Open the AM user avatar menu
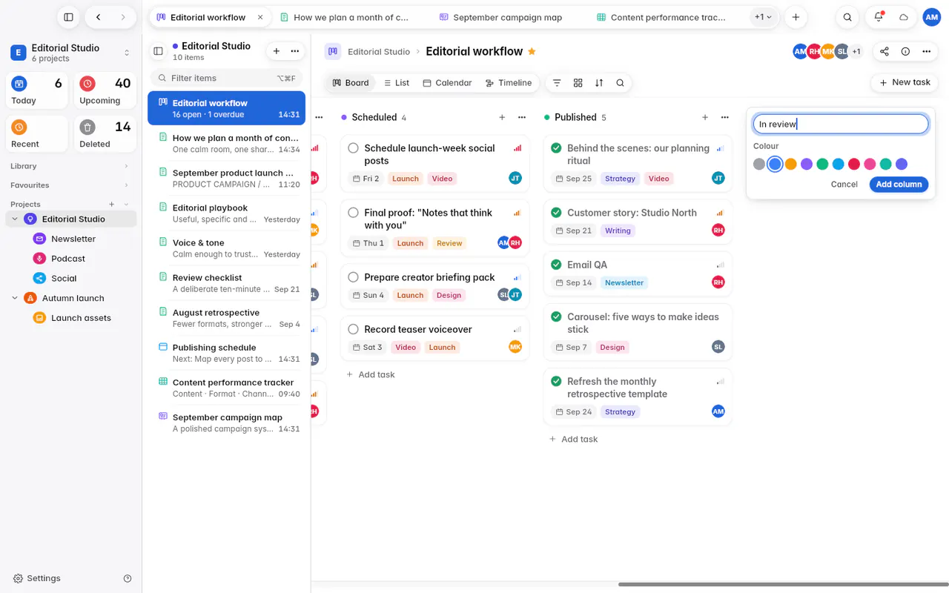 pos(932,17)
